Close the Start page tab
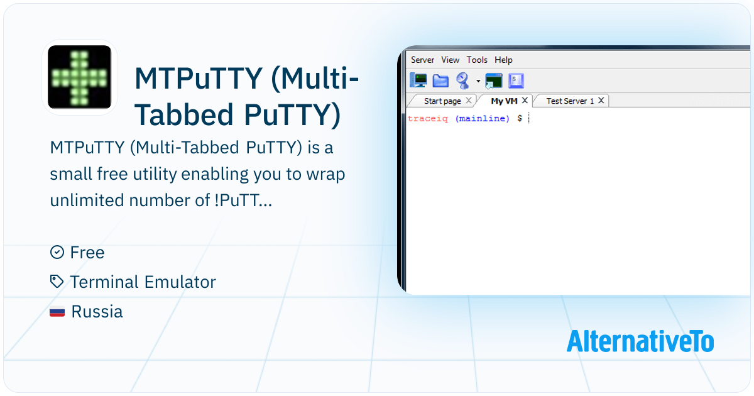Image resolution: width=754 pixels, height=396 pixels. (468, 101)
